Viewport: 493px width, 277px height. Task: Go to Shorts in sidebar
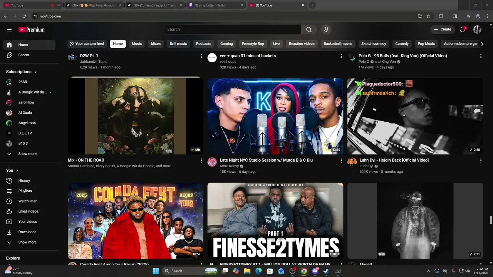[29, 55]
